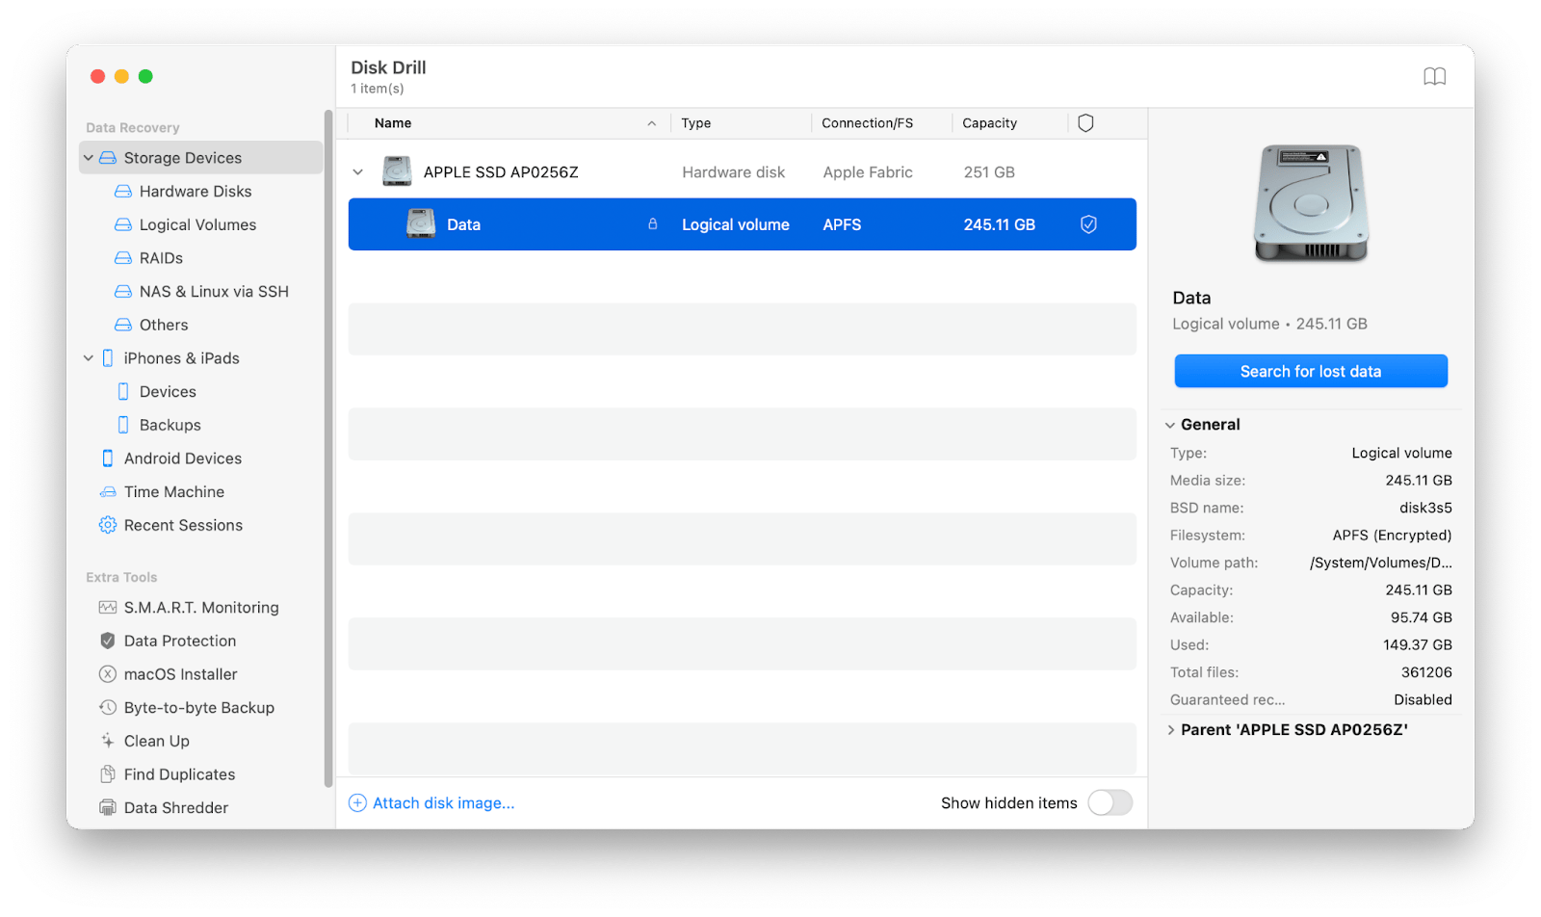The height and width of the screenshot is (917, 1541).
Task: Click the Backups phone icon
Action: tap(123, 425)
